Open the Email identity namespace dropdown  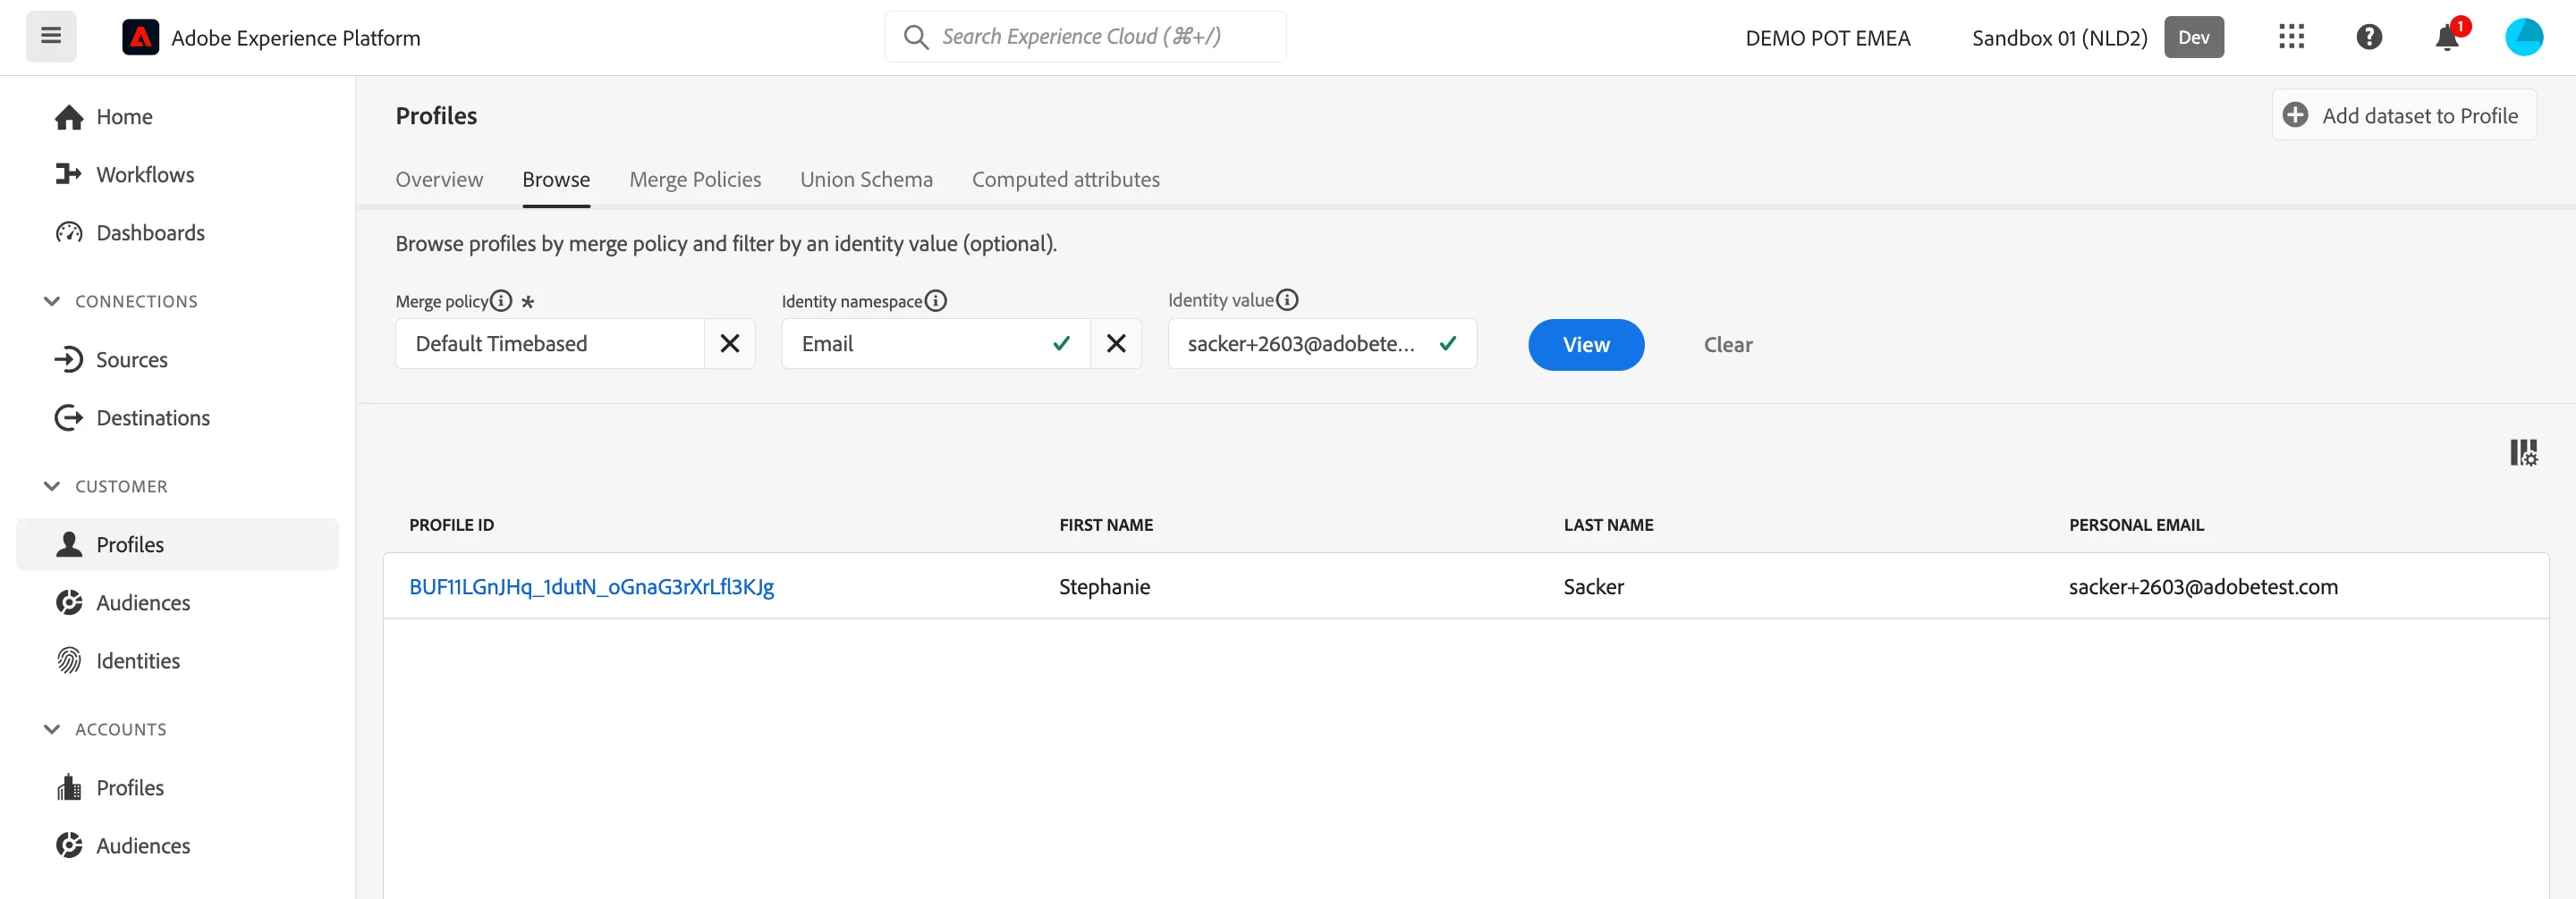pos(936,344)
